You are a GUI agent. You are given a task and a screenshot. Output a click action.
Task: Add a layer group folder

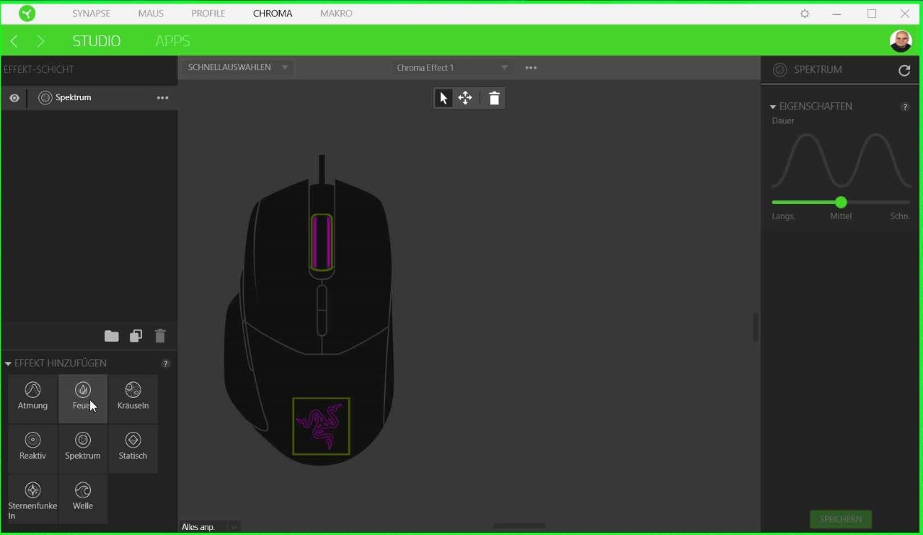point(112,336)
